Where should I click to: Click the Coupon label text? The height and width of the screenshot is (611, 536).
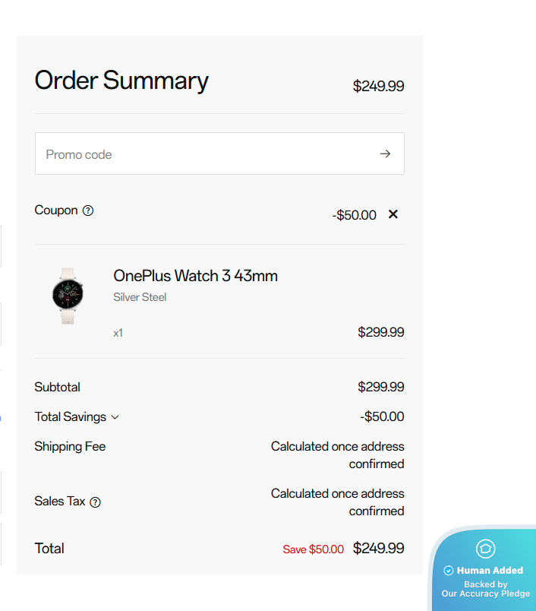point(56,211)
